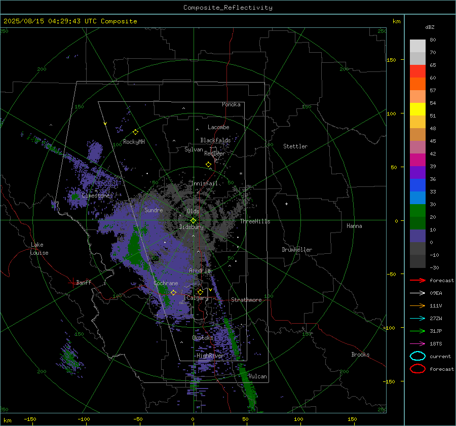Click the purple 36-39 dBZ swatch
Screen dimensions: 456x426
417,172
